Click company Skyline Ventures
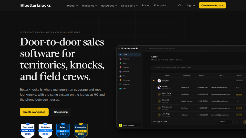Screen dimensions: 246x138 (187, 101)
